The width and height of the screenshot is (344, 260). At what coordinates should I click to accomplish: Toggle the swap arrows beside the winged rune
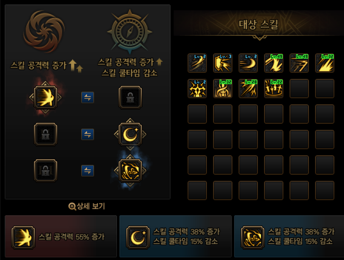88,97
